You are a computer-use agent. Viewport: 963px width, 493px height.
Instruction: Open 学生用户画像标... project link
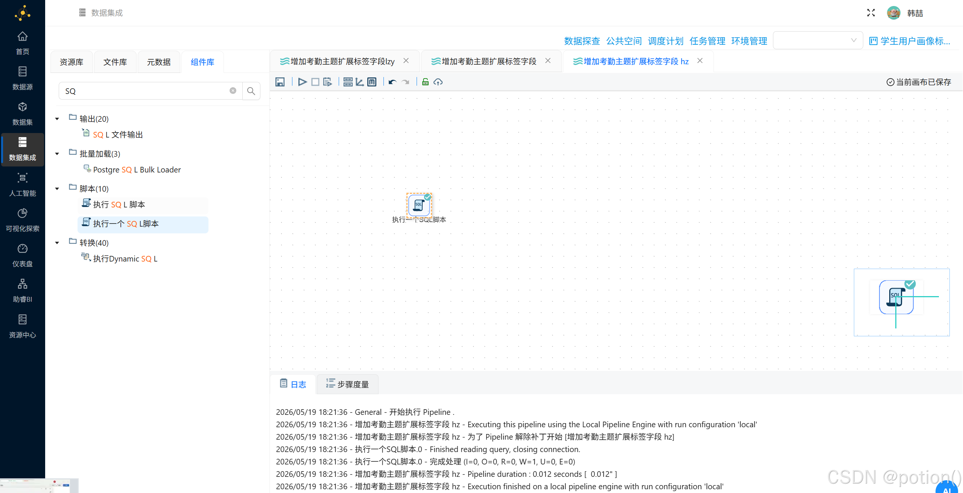click(910, 41)
